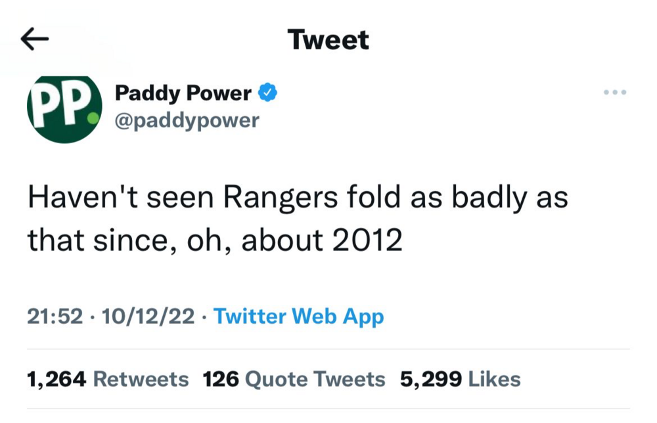This screenshot has height=423, width=657.
Task: Click the Tweet header title
Action: [x=328, y=40]
